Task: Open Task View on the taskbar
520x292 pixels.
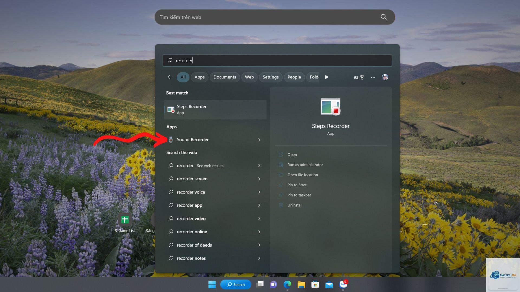Action: pos(260,284)
